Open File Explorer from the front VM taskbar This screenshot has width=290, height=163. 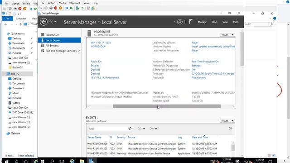(x=82, y=161)
